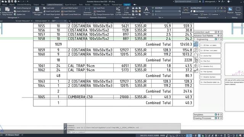The width and height of the screenshot is (244, 137).
Task: Expand the Drawing Processes palette section
Action: tap(218, 118)
